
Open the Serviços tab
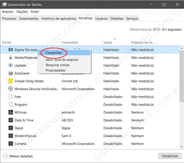coord(132,18)
